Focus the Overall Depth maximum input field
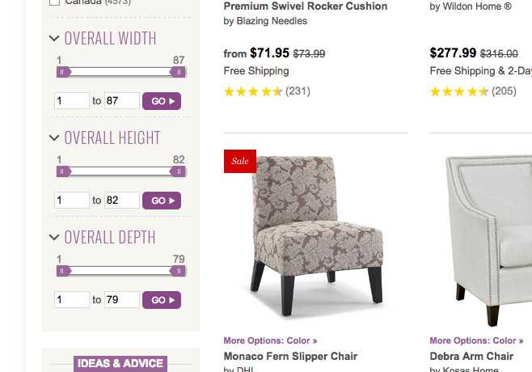This screenshot has width=532, height=372. coord(122,300)
